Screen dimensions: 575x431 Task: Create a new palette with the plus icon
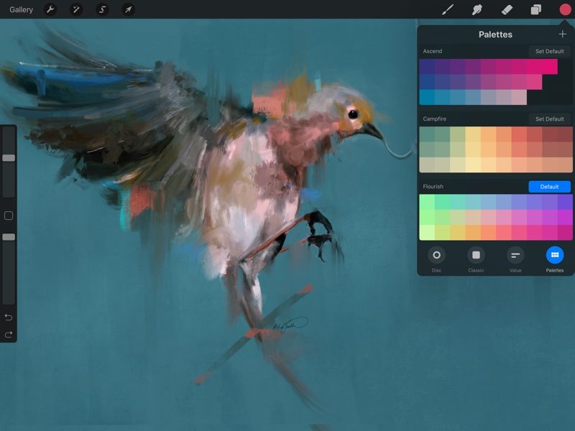pos(563,34)
